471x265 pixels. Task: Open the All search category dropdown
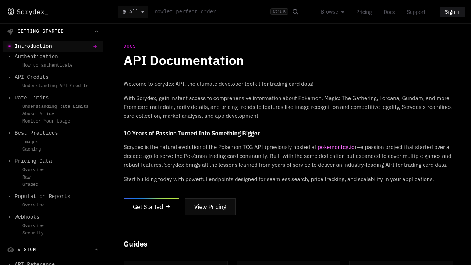point(133,12)
